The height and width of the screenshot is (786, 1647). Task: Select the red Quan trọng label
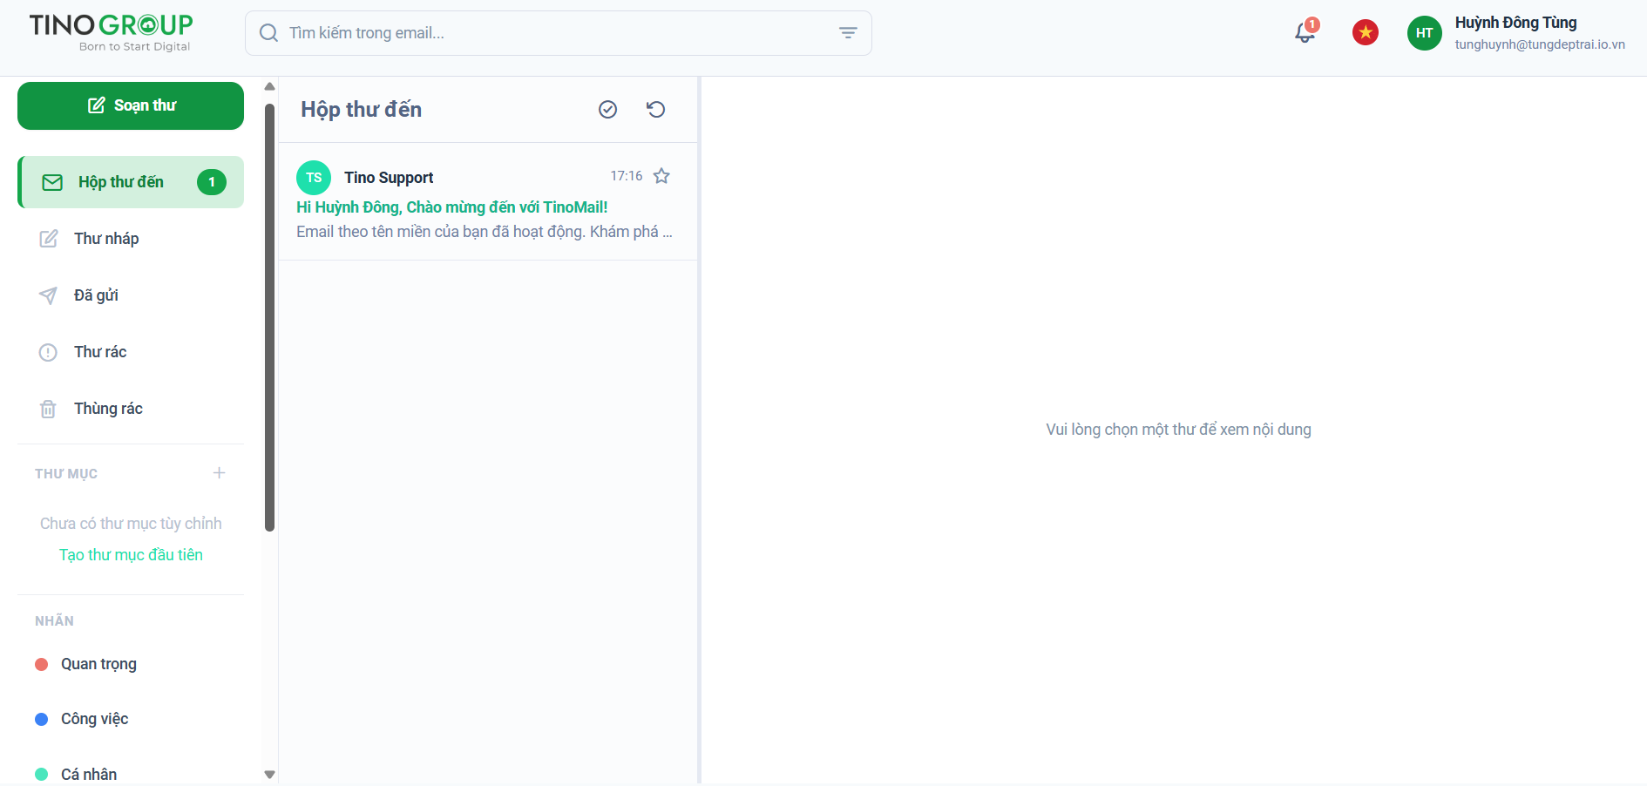point(98,664)
